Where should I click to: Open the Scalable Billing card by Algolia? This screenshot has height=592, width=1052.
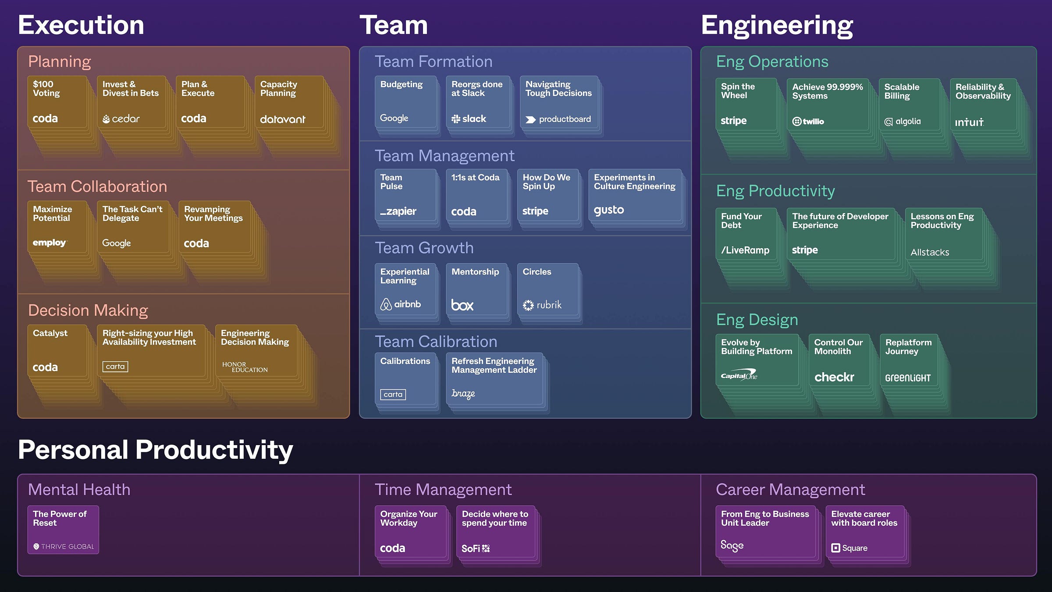[910, 104]
